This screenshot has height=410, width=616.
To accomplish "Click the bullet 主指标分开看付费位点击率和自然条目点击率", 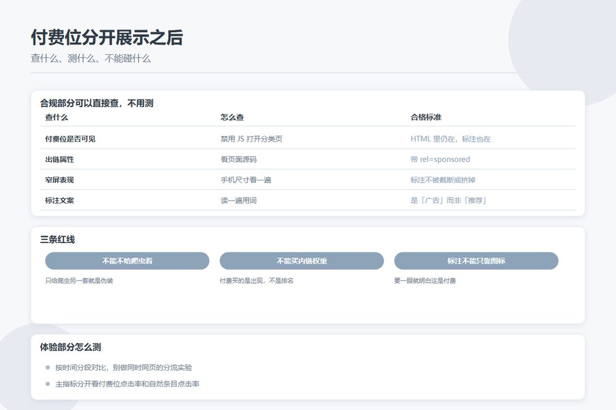I will pyautogui.click(x=128, y=384).
